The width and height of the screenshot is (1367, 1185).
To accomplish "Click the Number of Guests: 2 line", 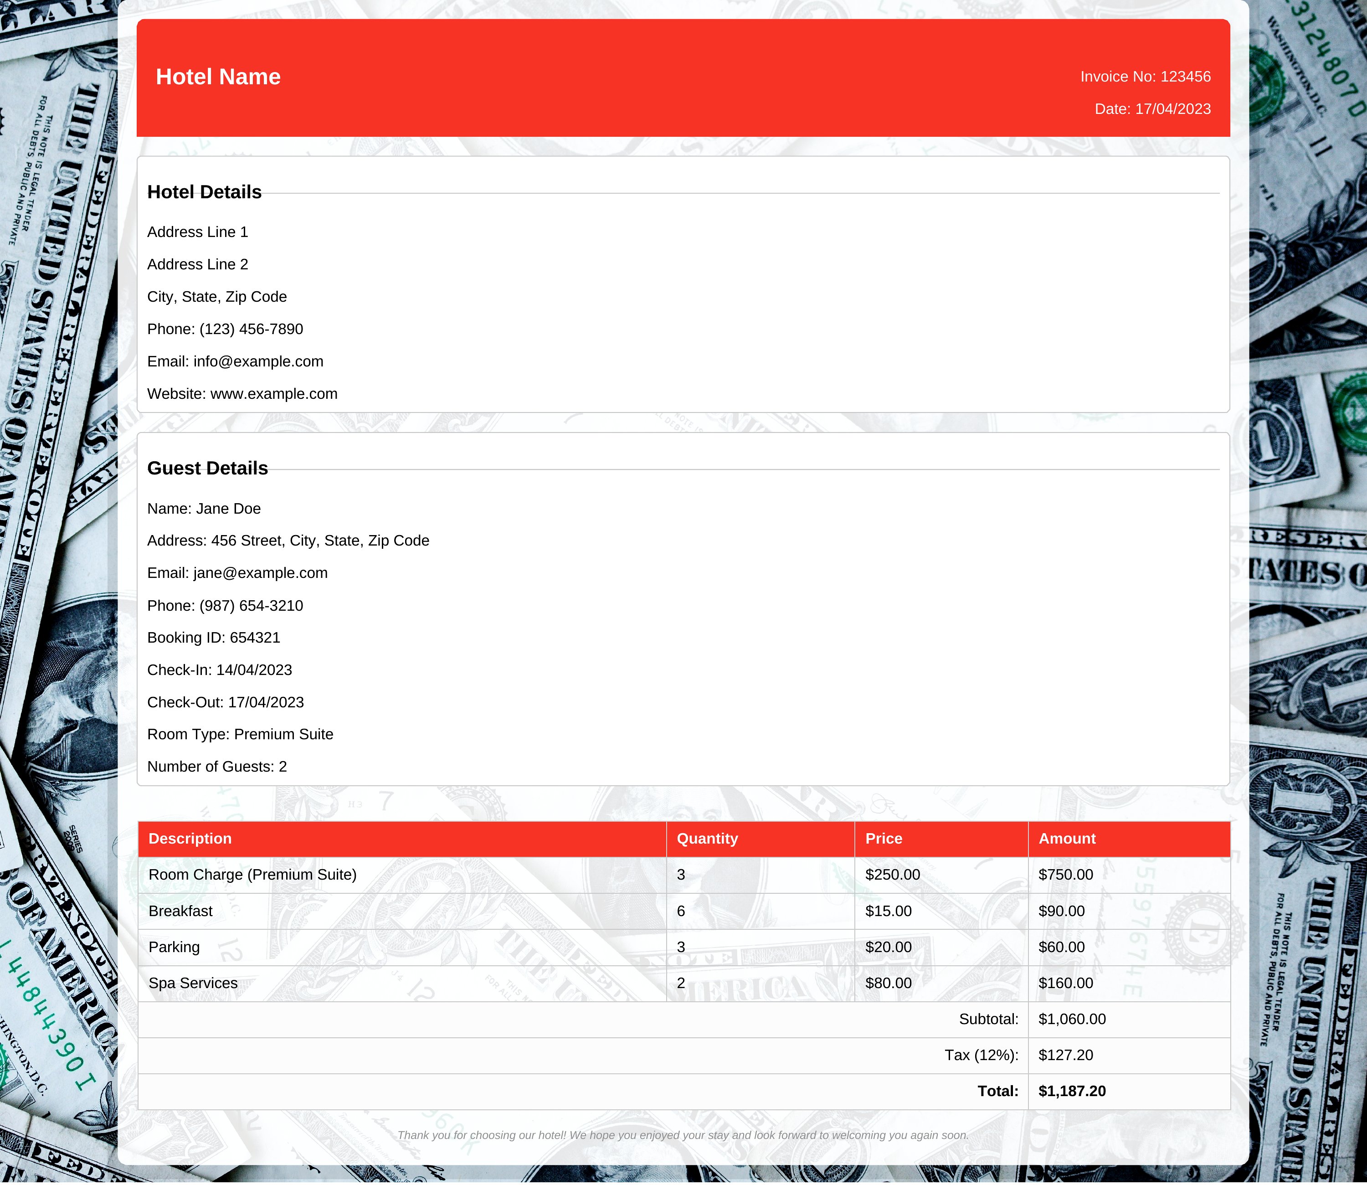I will [x=217, y=767].
